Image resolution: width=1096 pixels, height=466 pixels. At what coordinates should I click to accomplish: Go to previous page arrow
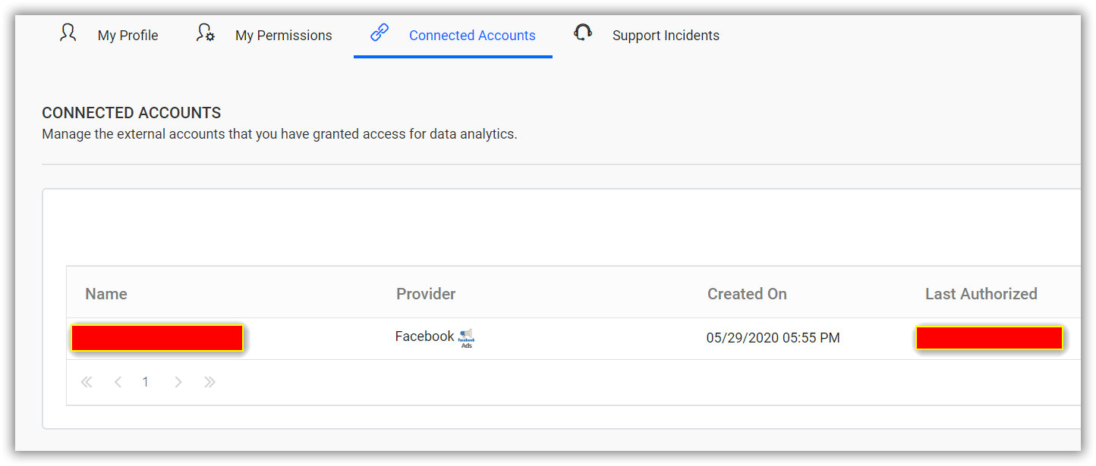point(118,382)
